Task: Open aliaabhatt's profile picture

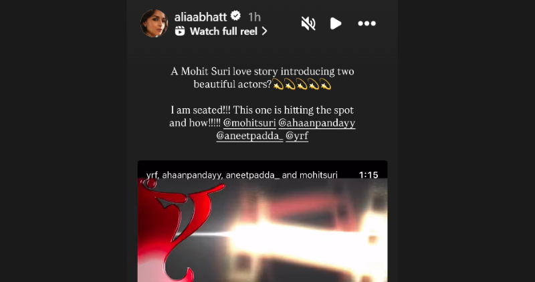Action: point(154,23)
